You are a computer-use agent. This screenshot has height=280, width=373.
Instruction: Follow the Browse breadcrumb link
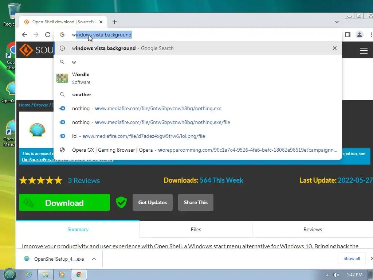(41, 105)
